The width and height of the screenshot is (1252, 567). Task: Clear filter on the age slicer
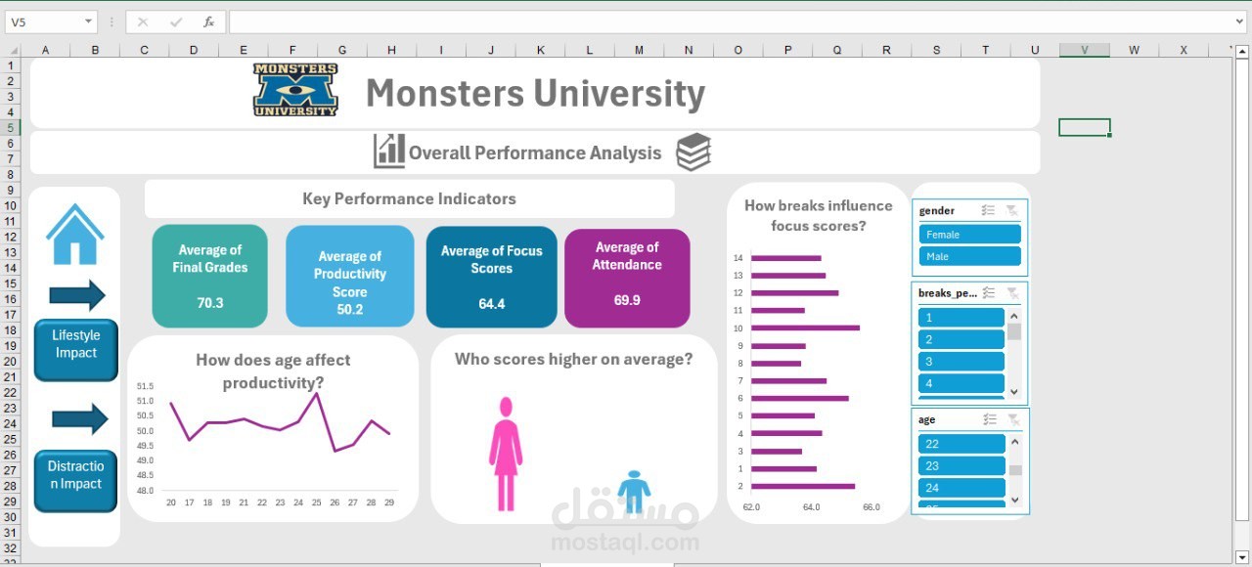[1012, 419]
